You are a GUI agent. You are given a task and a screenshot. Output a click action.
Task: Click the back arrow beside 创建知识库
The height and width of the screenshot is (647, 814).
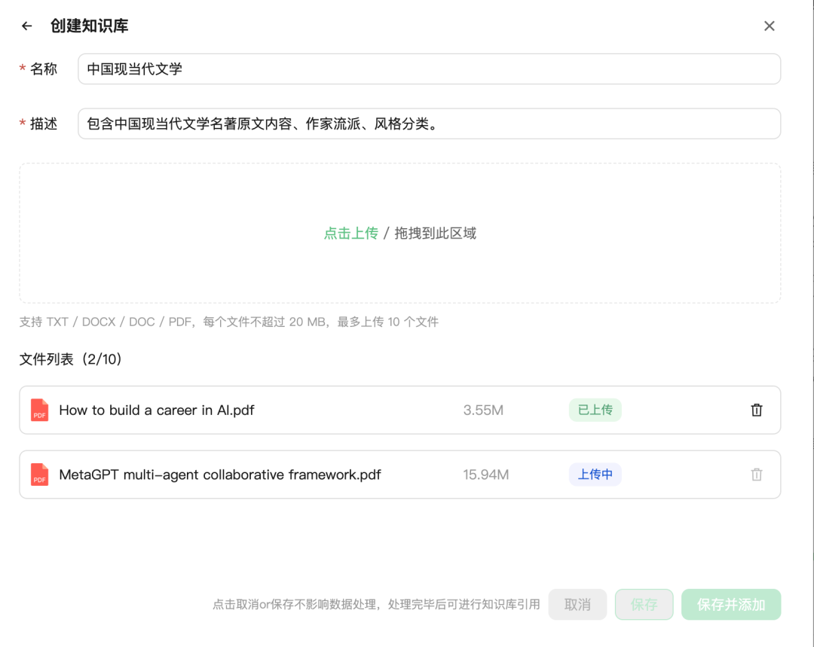27,26
